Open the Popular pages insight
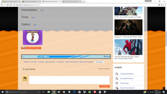The height and width of the screenshot is (94, 167). pyautogui.click(x=124, y=83)
